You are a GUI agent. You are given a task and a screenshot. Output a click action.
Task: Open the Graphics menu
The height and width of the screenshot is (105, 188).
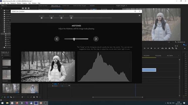click(25, 3)
